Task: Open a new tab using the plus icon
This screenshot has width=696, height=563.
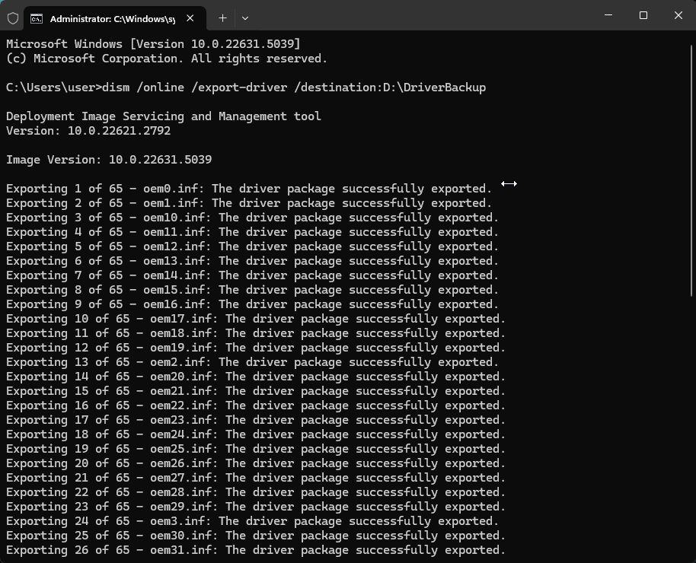Action: point(222,17)
